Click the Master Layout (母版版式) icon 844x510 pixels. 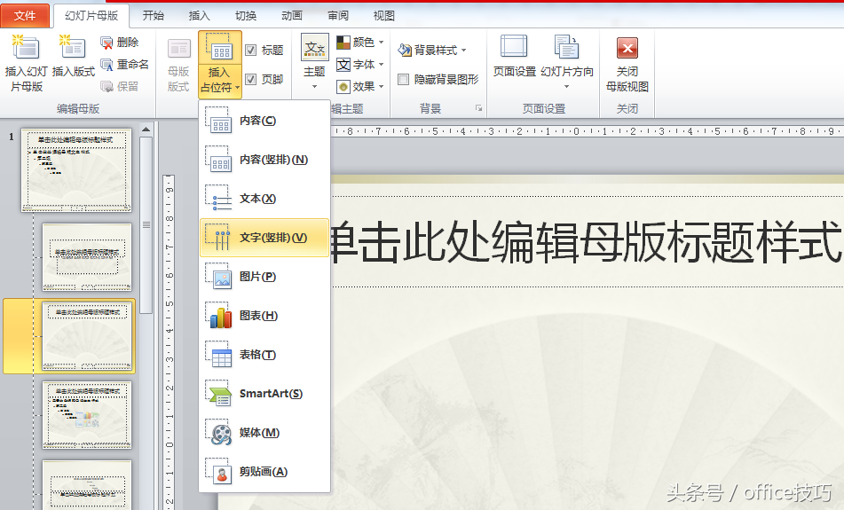tap(178, 49)
